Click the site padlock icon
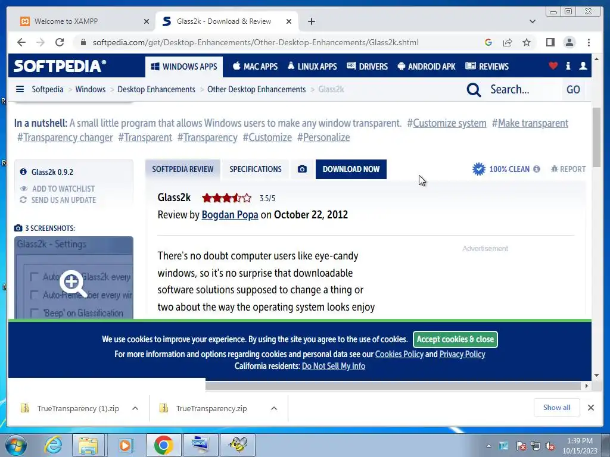Viewport: 610px width, 457px height. 83,42
